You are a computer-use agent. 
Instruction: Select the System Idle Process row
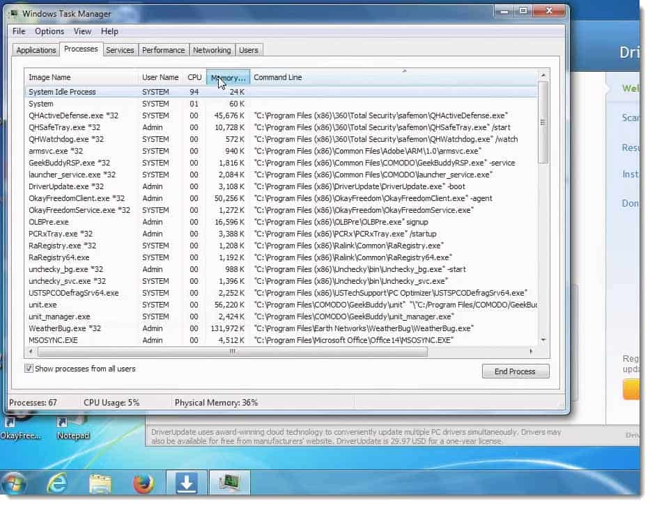(x=281, y=92)
